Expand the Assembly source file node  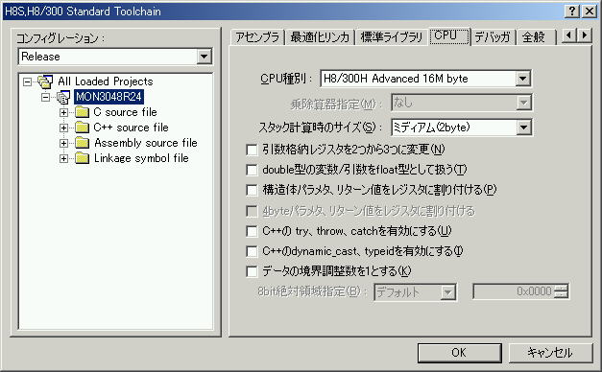(63, 143)
